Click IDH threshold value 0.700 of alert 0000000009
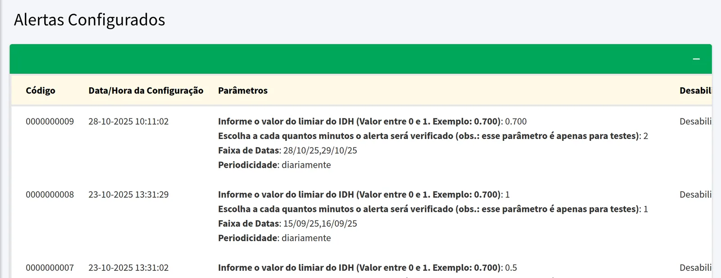Screen dimensions: 721x278 516,121
